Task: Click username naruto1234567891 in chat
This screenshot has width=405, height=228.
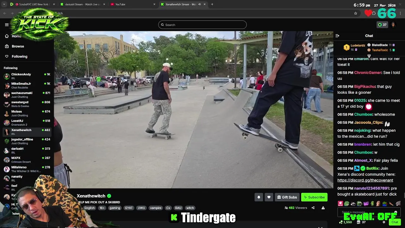Action: [x=371, y=188]
